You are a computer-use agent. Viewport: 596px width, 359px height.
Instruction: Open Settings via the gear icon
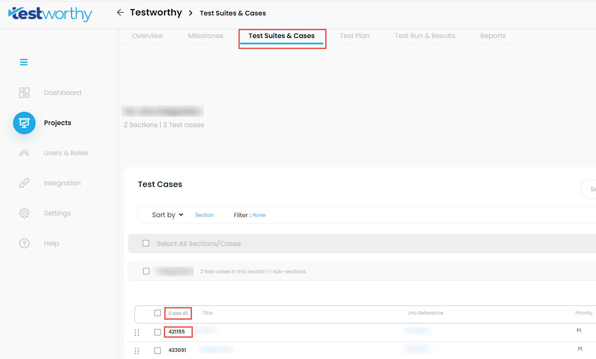coord(24,213)
